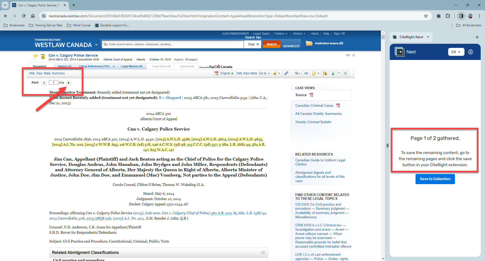
Task: Add a note with the sticky note icon
Action: pyautogui.click(x=314, y=73)
